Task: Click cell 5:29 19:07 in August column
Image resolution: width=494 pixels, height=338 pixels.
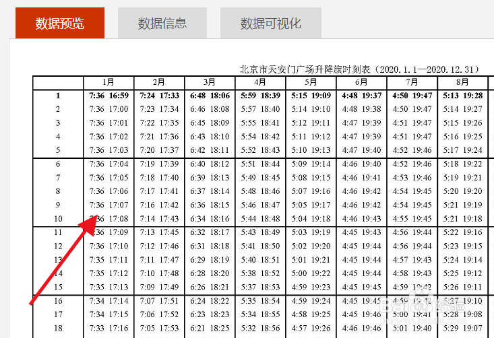Action: 462,329
